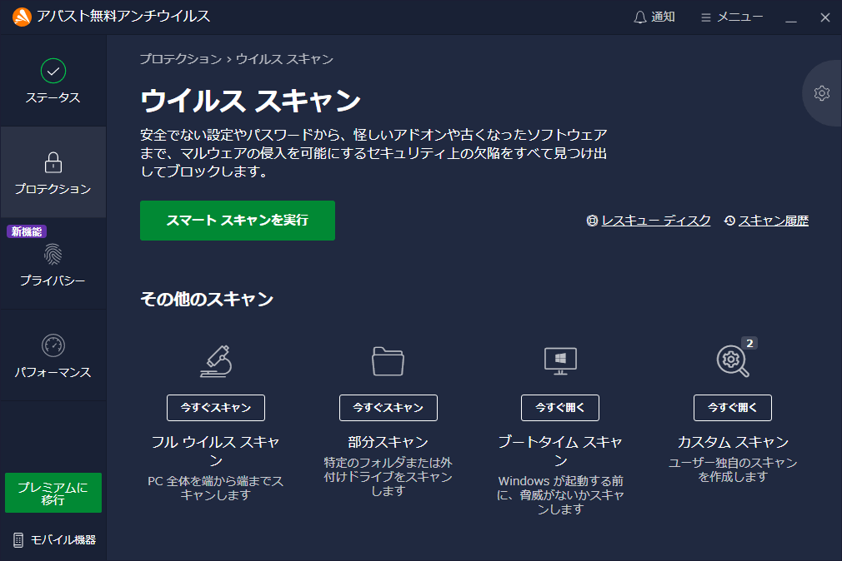Close the Avast window

point(825,17)
